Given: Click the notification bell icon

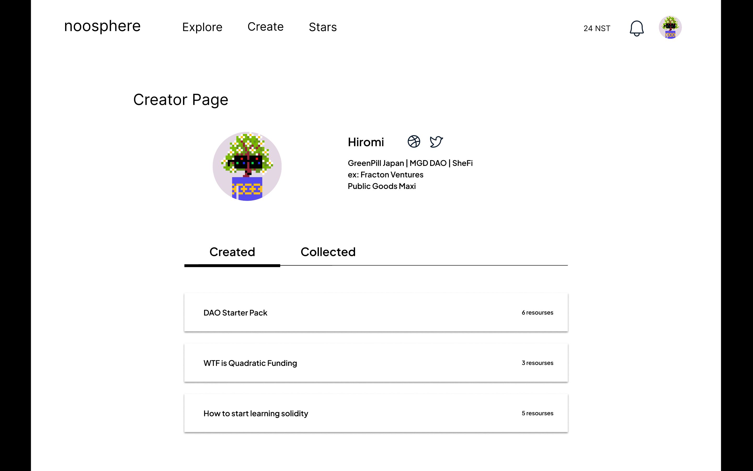Looking at the screenshot, I should click(x=636, y=28).
